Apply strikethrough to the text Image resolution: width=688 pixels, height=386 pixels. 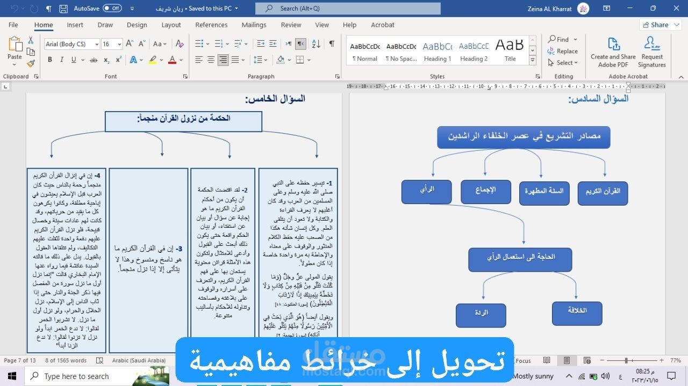click(x=93, y=60)
